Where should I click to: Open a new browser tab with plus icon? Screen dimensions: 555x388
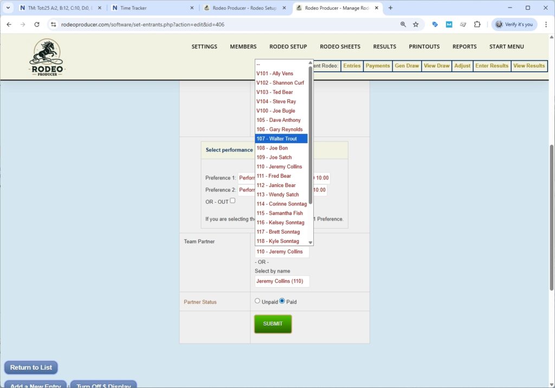click(x=390, y=8)
